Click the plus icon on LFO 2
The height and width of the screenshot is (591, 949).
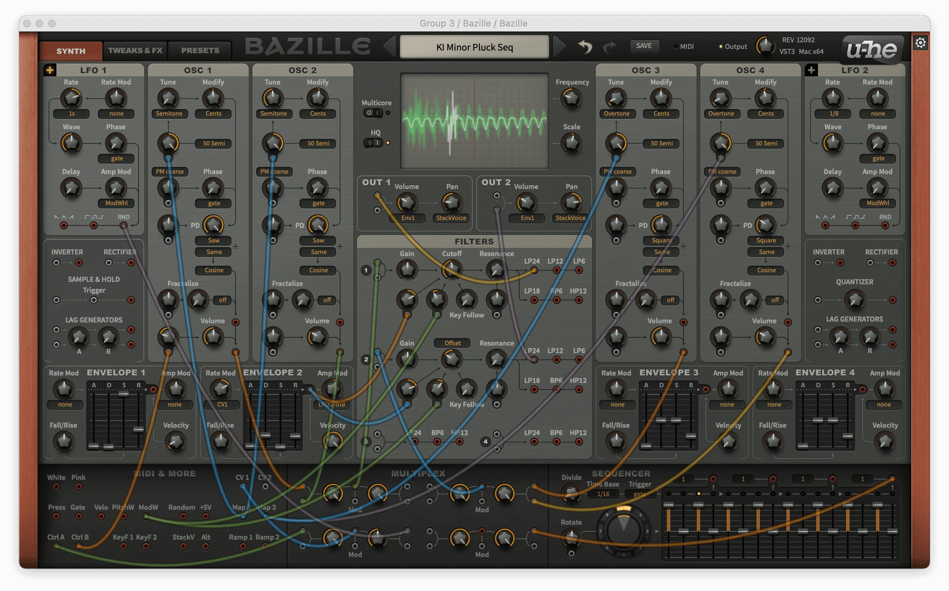coord(811,70)
